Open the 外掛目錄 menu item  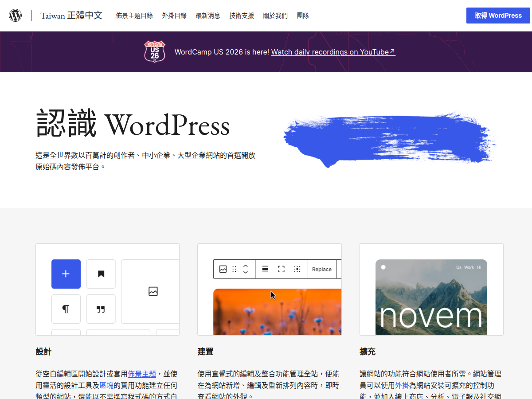click(174, 16)
